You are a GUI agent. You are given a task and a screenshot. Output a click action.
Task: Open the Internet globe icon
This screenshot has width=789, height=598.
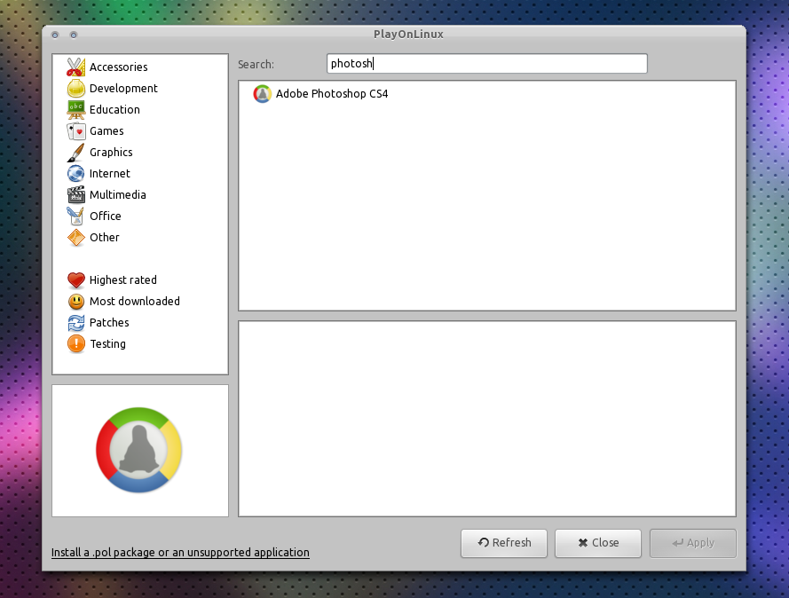pyautogui.click(x=77, y=173)
